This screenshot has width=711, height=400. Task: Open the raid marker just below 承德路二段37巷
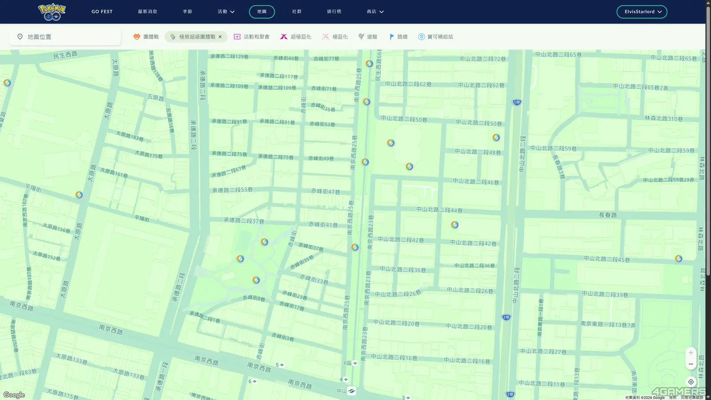pyautogui.click(x=264, y=242)
